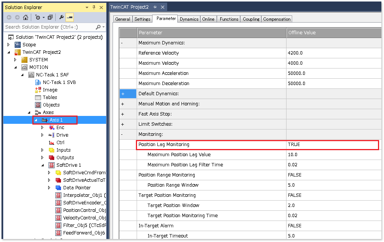Collapse the MOTION node
Screen dimensions: 384x242
click(16, 67)
